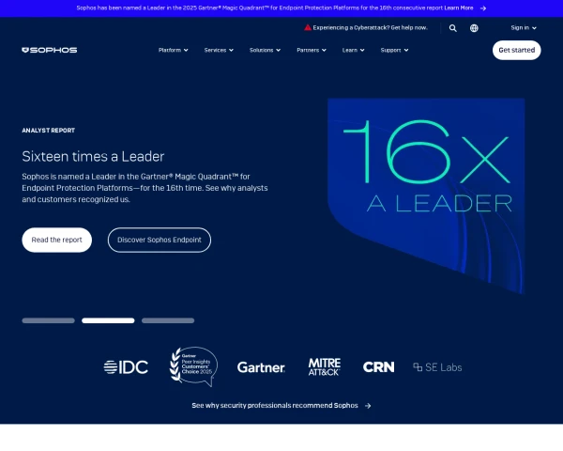The width and height of the screenshot is (563, 451).
Task: Expand the Partners menu
Action: click(312, 50)
